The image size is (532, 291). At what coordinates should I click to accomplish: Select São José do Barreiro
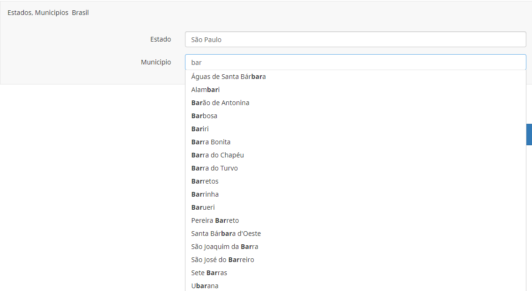[x=222, y=260]
